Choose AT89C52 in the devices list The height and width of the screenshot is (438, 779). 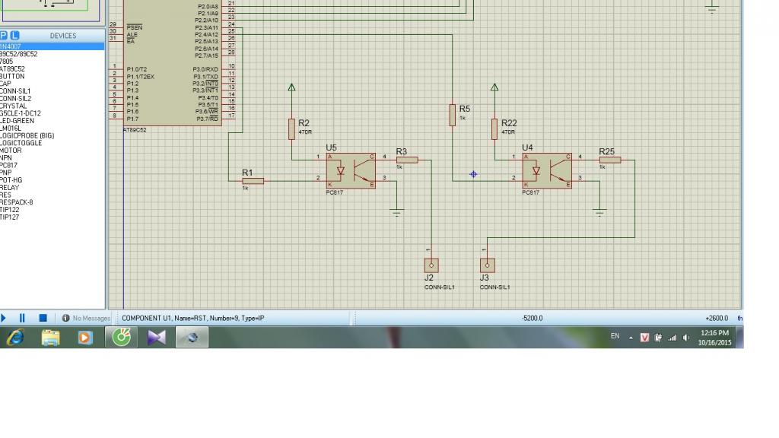point(13,69)
